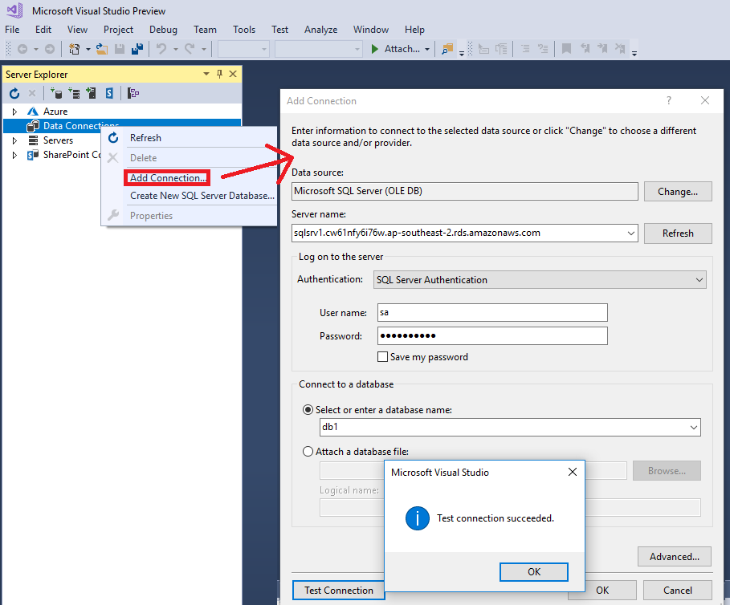Click the Connect to Server icon in Server Explorer

(74, 93)
